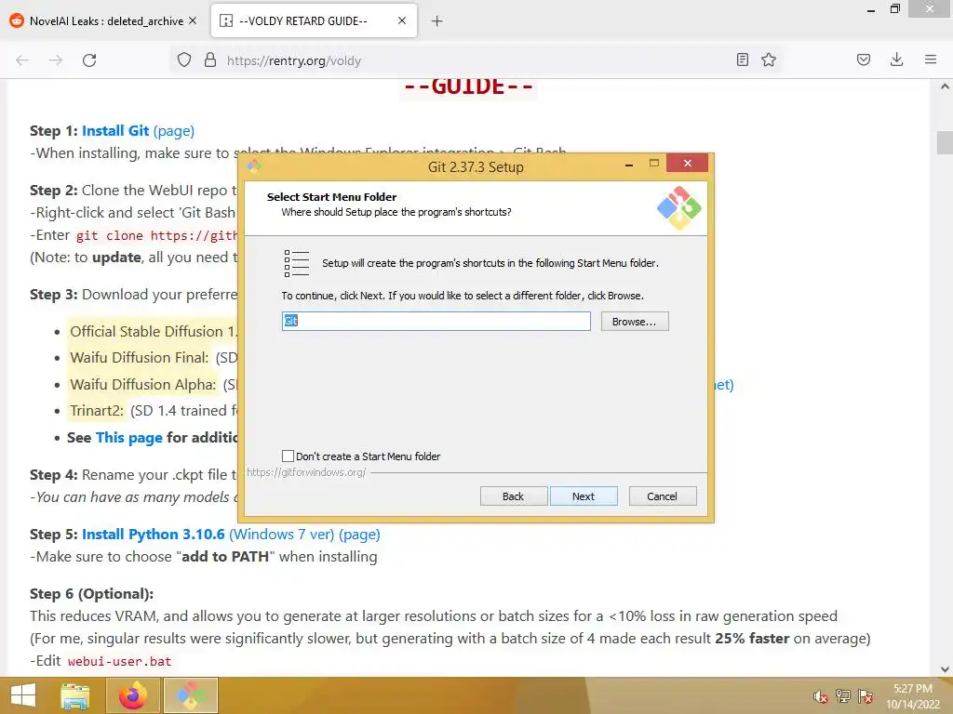Click the https://gitforwindows.org/ text
Image resolution: width=953 pixels, height=714 pixels.
tap(306, 472)
